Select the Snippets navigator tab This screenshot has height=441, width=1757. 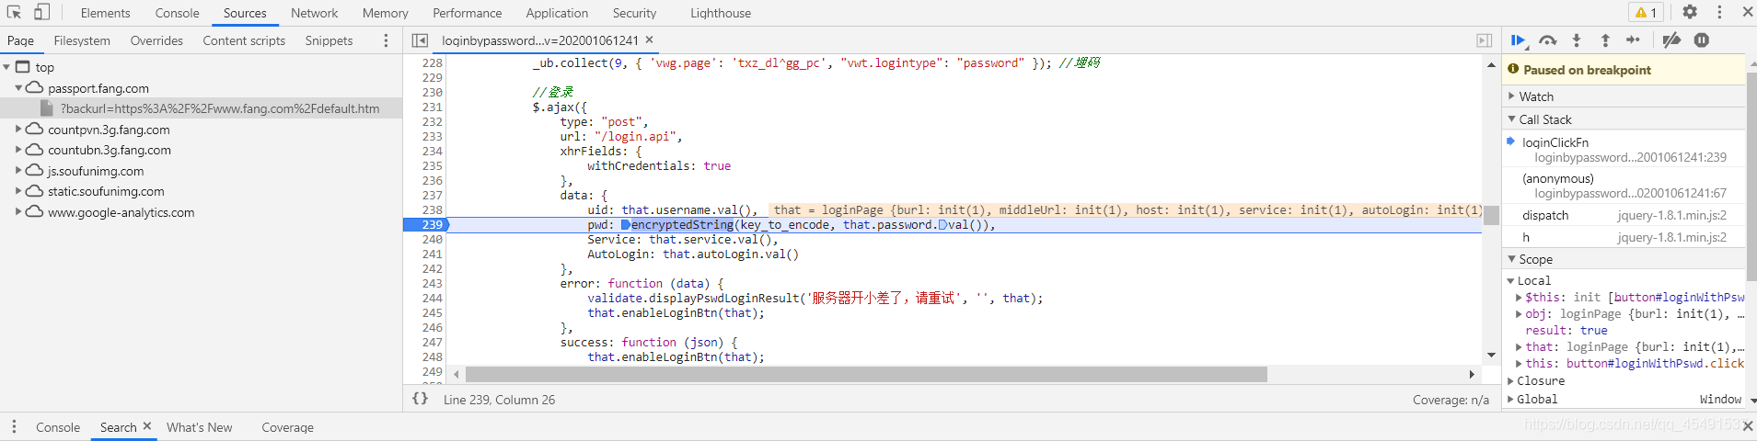(x=329, y=40)
